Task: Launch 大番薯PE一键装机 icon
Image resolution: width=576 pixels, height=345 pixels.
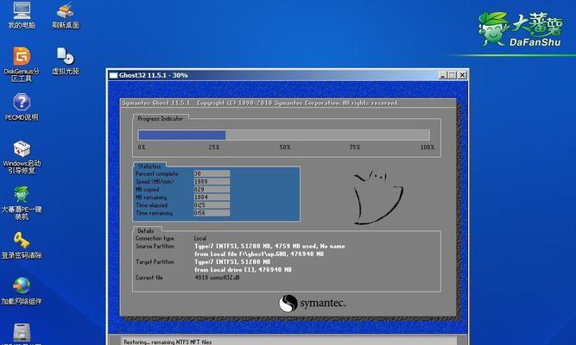Action: coord(22,203)
